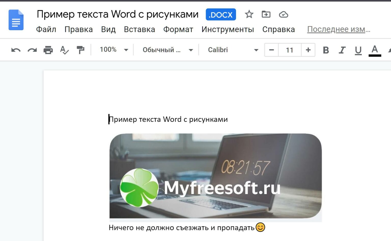The height and width of the screenshot is (241, 391).
Task: Move document to folder icon
Action: tap(266, 14)
